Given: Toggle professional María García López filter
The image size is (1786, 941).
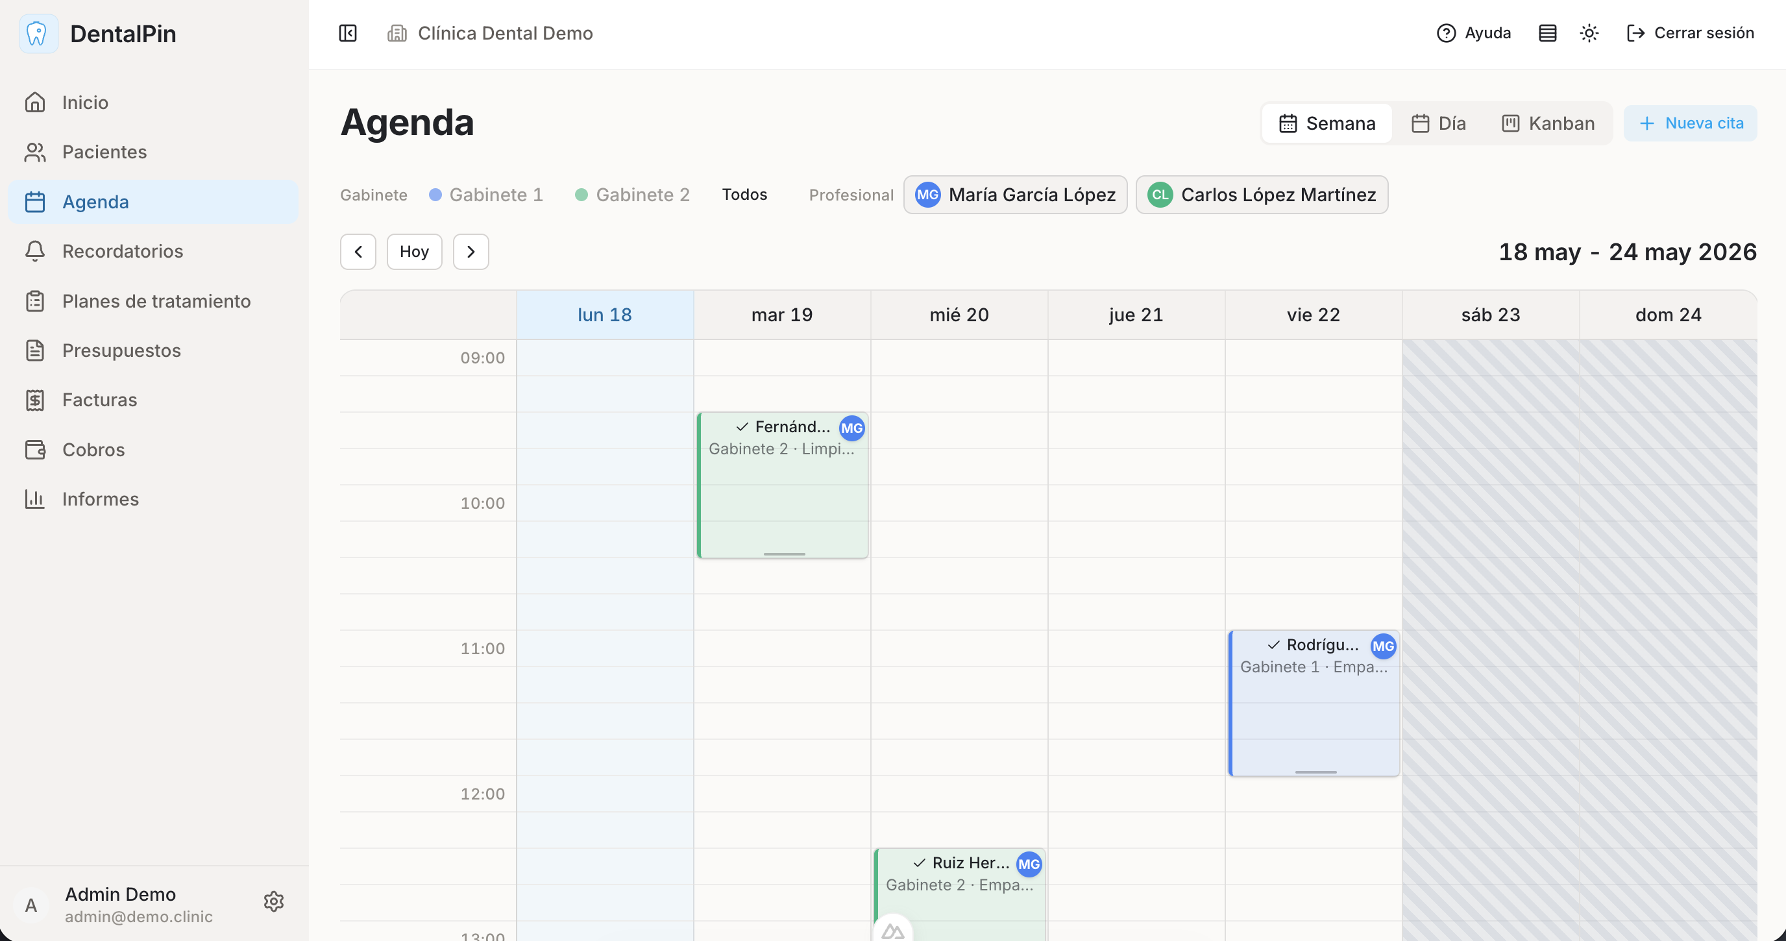Looking at the screenshot, I should coord(1015,195).
